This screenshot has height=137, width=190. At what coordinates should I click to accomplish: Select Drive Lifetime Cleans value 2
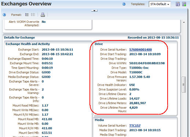(130, 94)
